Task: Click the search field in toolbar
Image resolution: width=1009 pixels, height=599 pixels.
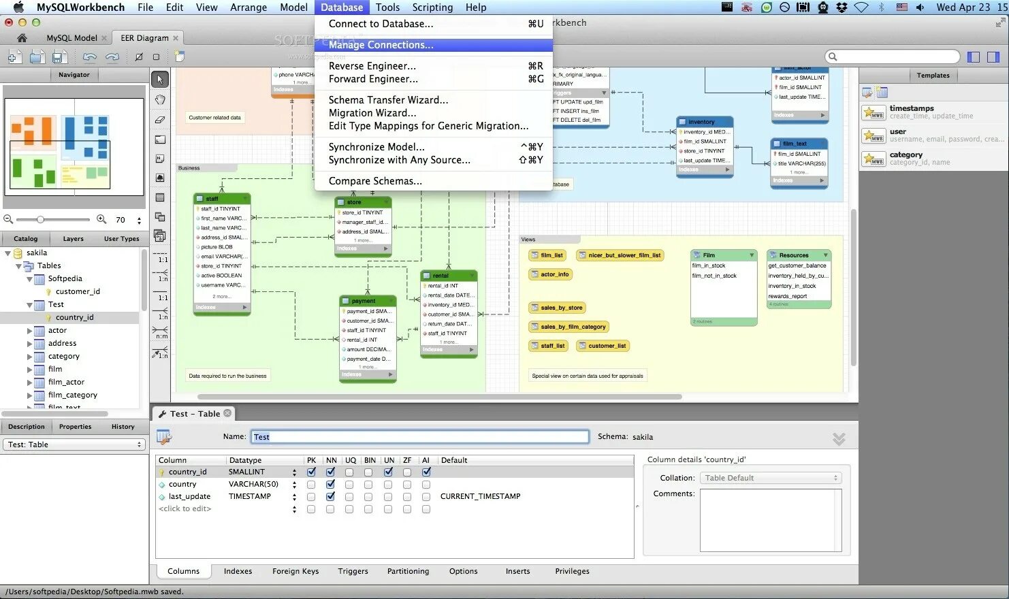Action: [x=892, y=56]
